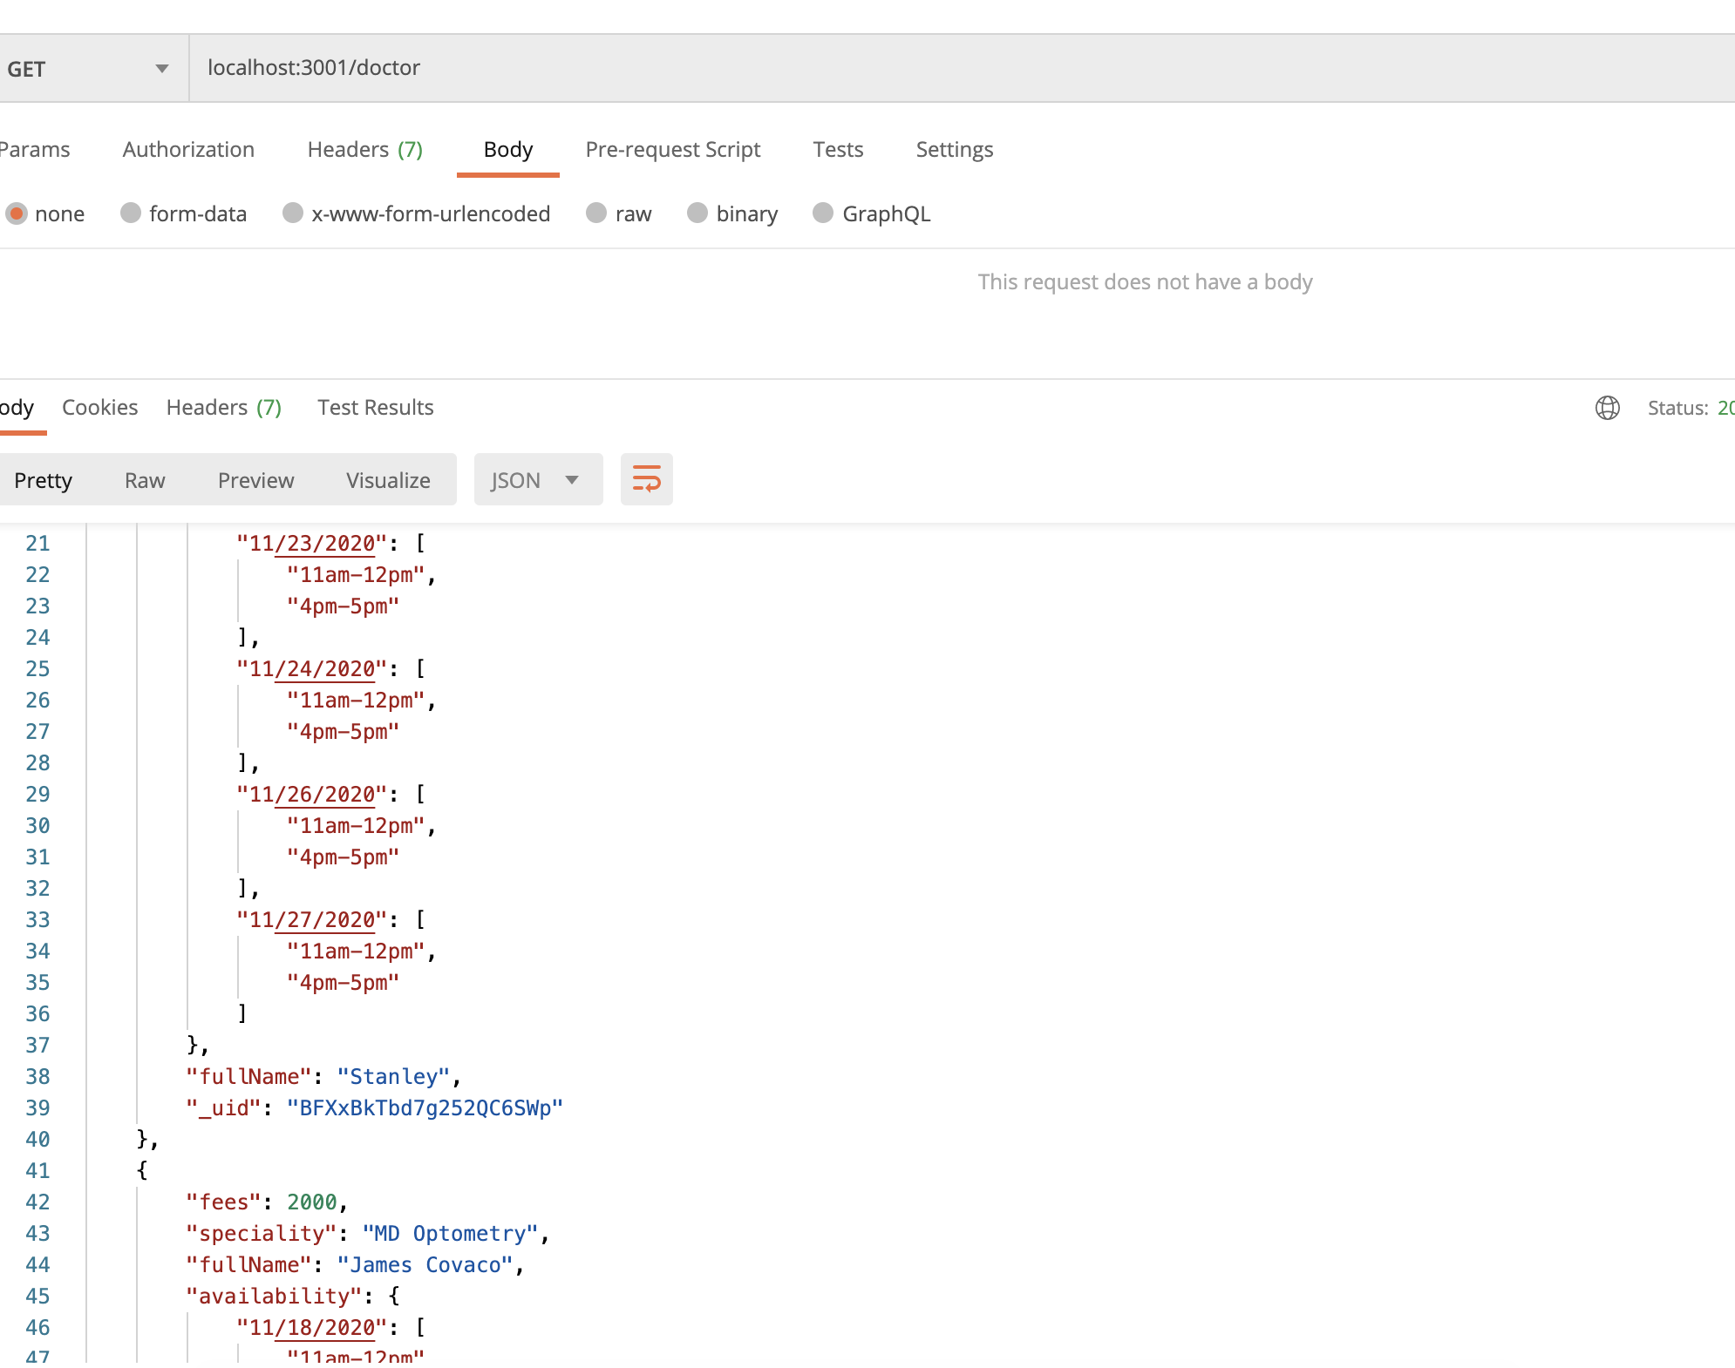1735x1368 pixels.
Task: Open the request Settings tab
Action: click(x=954, y=150)
